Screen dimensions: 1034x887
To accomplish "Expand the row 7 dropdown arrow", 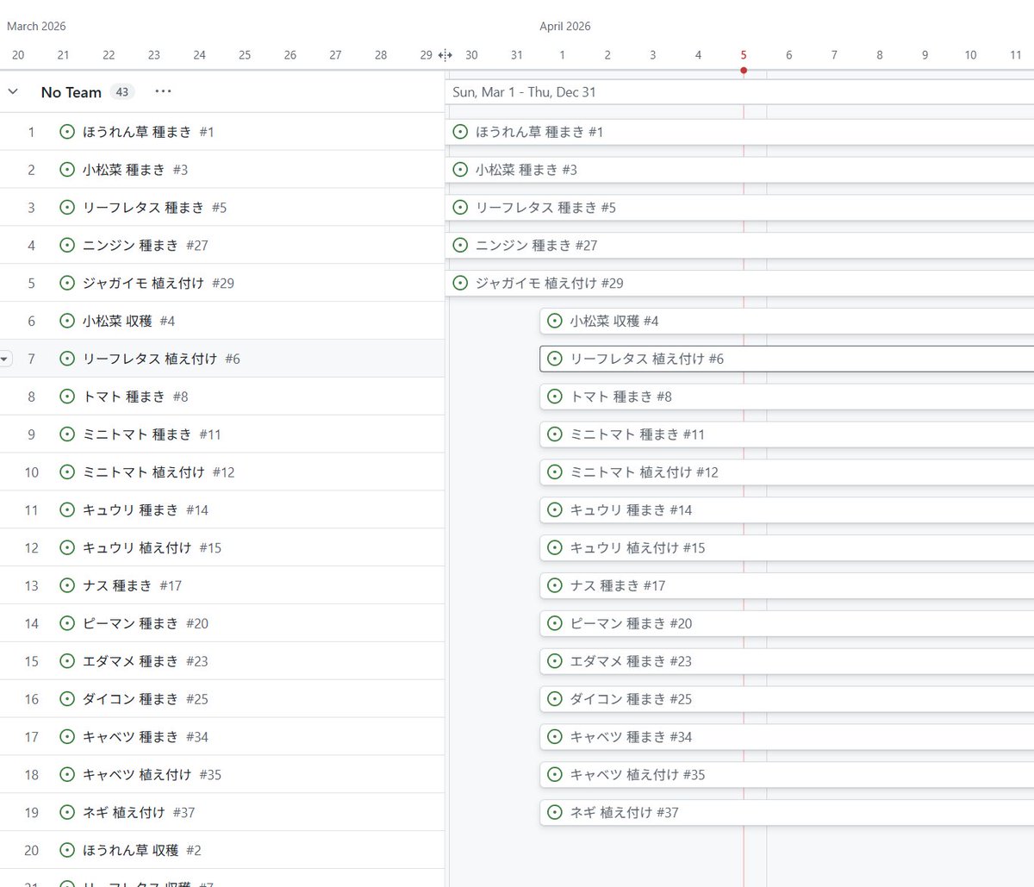I will 5,359.
